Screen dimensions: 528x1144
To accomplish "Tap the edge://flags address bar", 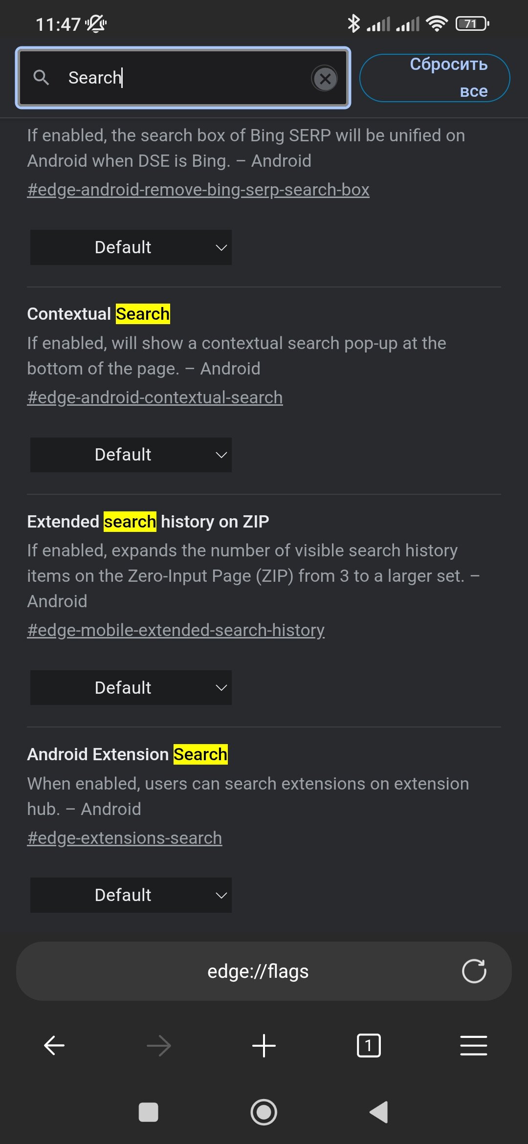I will (x=258, y=971).
